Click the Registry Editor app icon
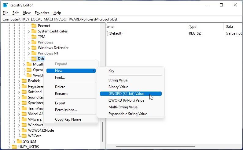This screenshot has height=150, width=243. click(5, 5)
